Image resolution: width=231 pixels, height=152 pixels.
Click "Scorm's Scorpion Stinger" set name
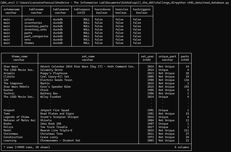60,117
